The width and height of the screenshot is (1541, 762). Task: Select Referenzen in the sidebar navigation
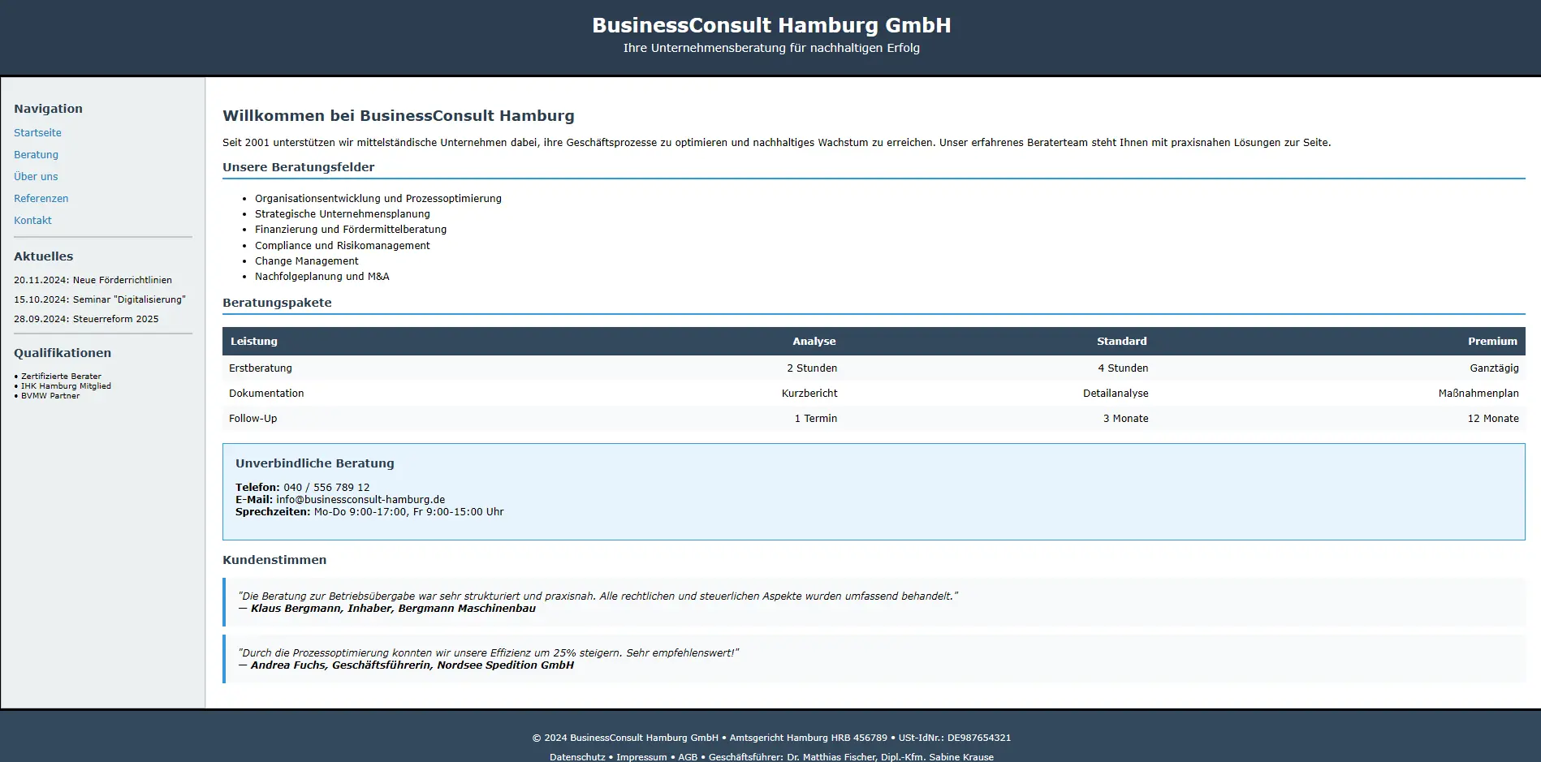41,199
